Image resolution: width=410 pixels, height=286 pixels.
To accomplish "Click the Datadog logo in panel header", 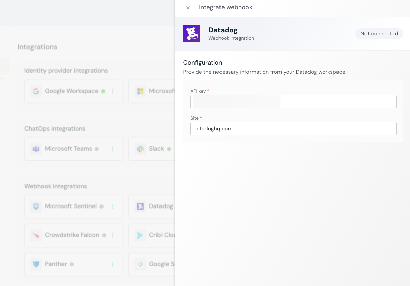I will tap(192, 34).
